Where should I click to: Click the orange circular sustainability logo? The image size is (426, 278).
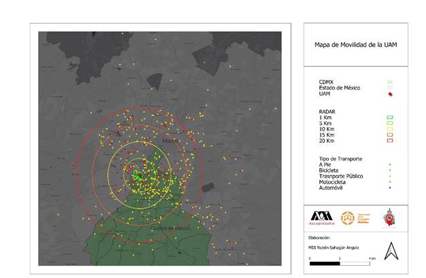click(x=347, y=218)
